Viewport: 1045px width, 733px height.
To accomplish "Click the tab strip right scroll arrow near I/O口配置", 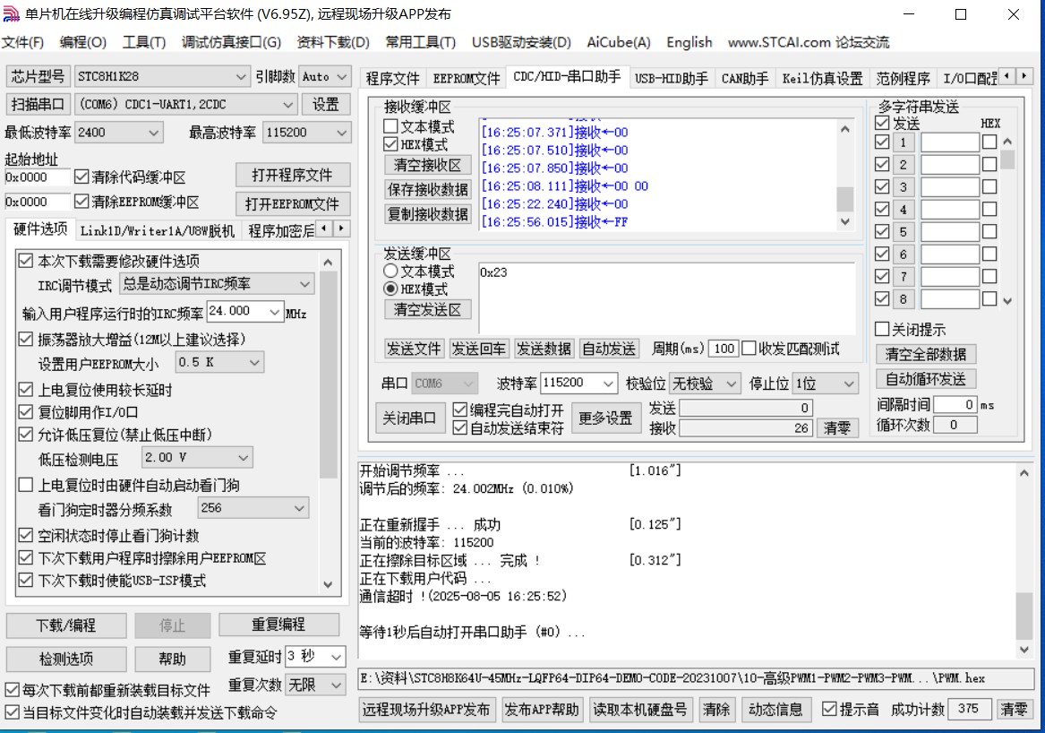I will pos(1024,76).
